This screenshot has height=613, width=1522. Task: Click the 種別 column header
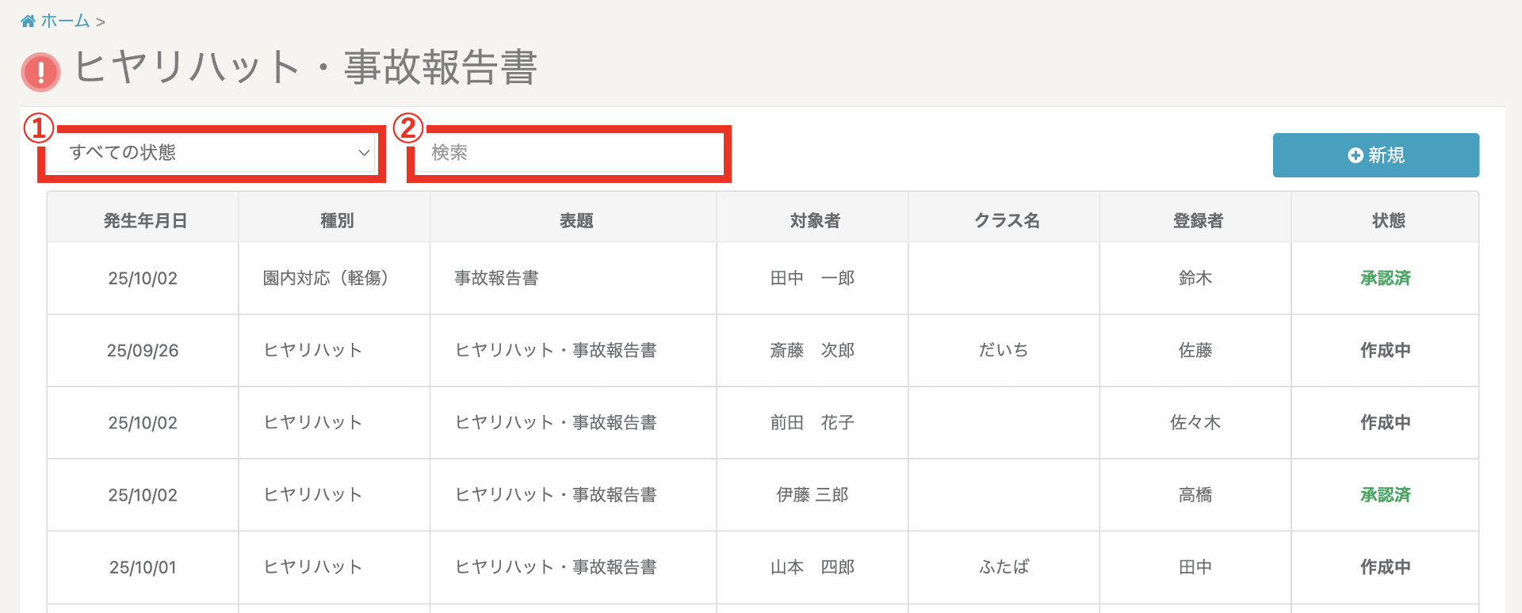point(336,221)
